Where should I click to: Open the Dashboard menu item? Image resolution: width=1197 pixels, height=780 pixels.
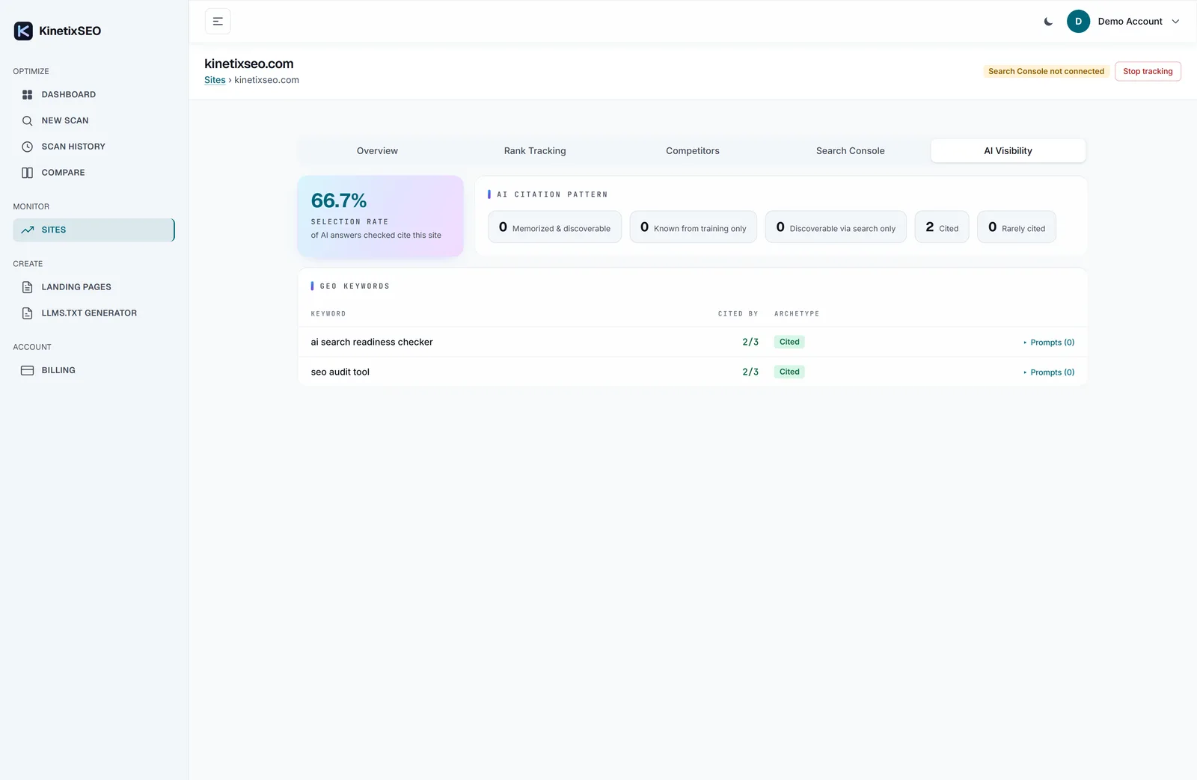pyautogui.click(x=94, y=95)
